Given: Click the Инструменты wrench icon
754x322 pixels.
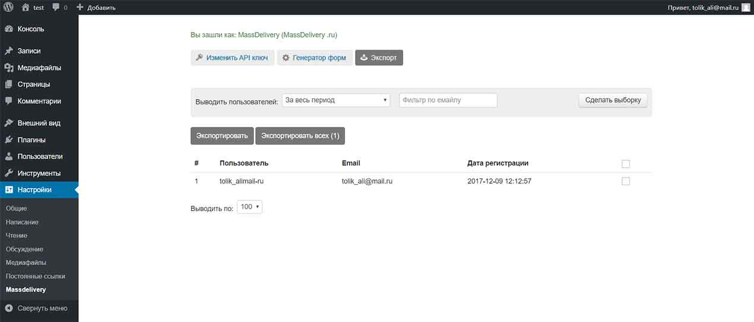Looking at the screenshot, I should coord(9,173).
